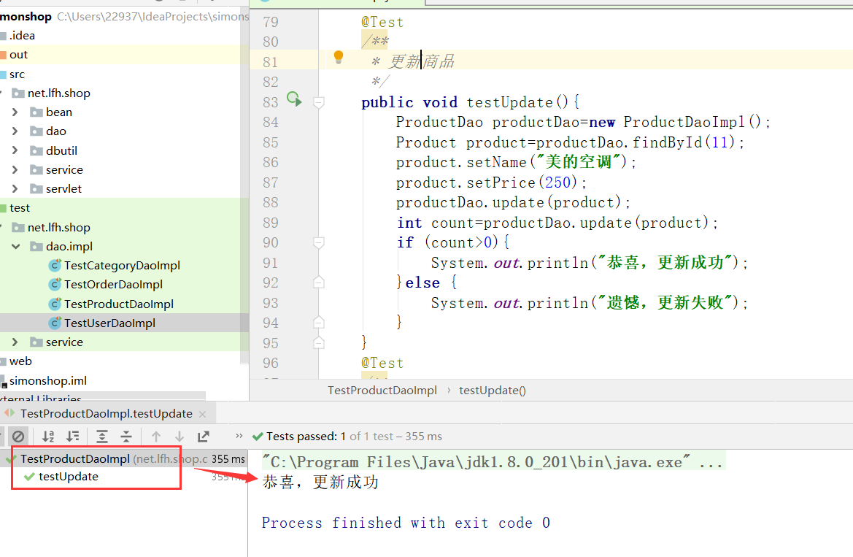Image resolution: width=853 pixels, height=557 pixels.
Task: Sort test results by duration
Action: coord(72,436)
